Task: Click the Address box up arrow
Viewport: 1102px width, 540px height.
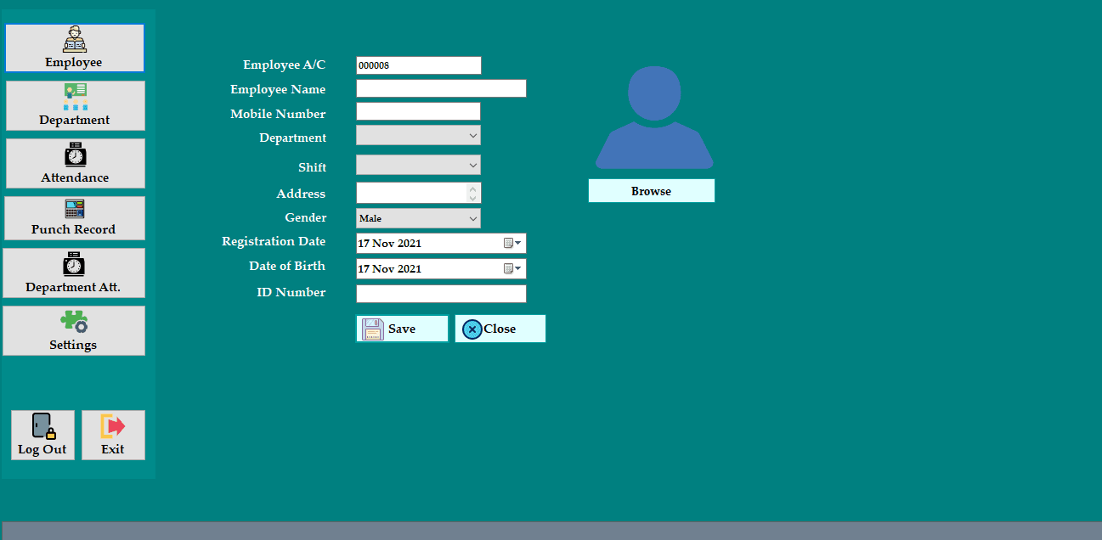Action: (x=474, y=188)
